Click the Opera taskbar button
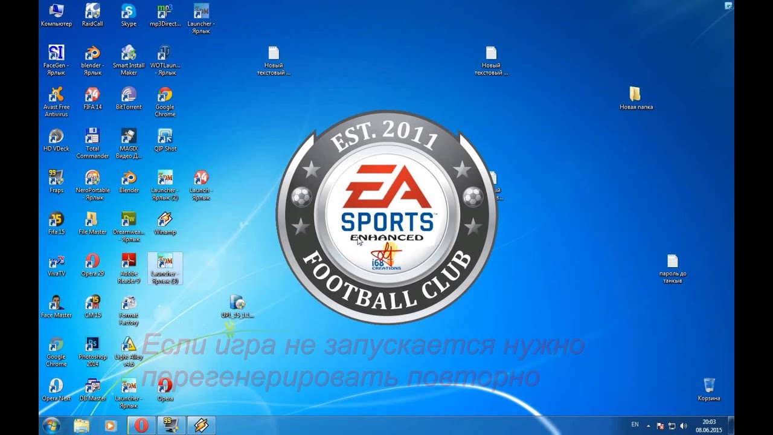Screen dimensions: 773x435 pos(141,425)
